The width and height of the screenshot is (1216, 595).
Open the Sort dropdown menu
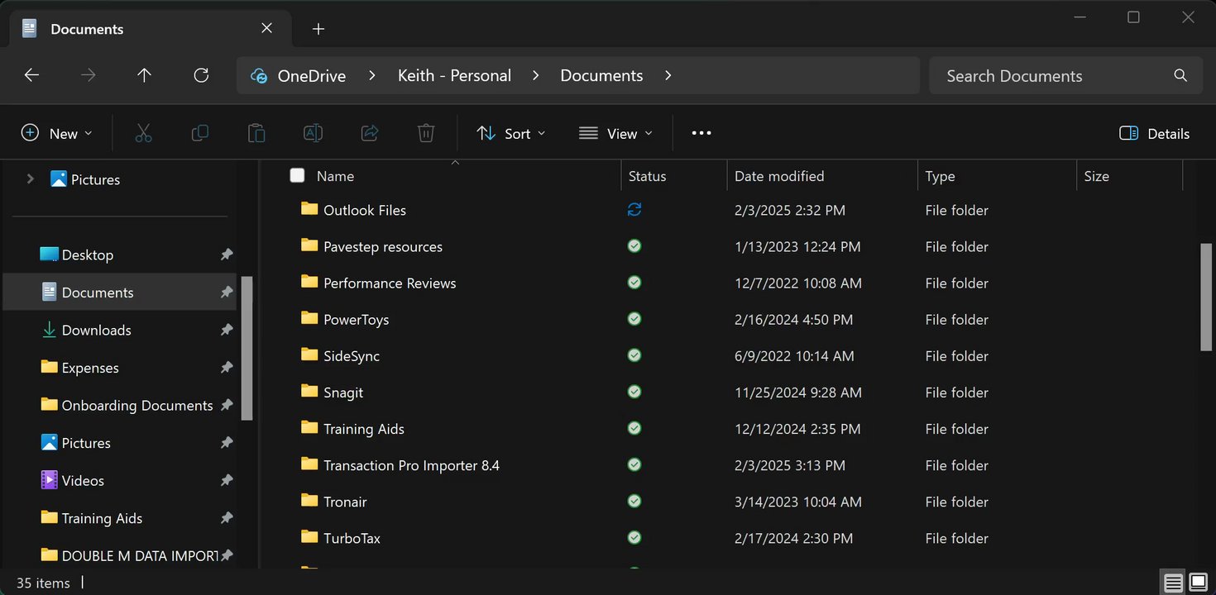(511, 133)
